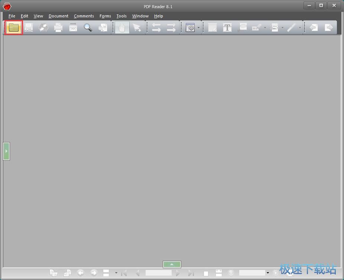344x280 pixels.
Task: Expand the page layout dropdown arrow
Action: (x=116, y=273)
